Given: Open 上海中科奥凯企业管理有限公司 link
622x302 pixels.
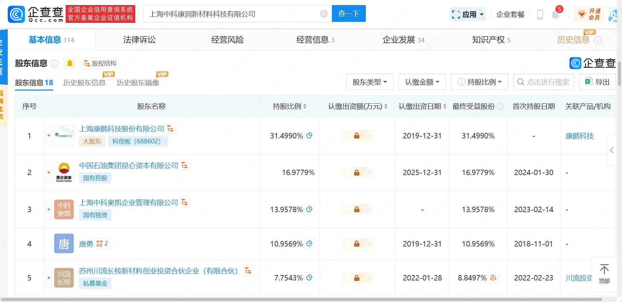Looking at the screenshot, I should 129,202.
